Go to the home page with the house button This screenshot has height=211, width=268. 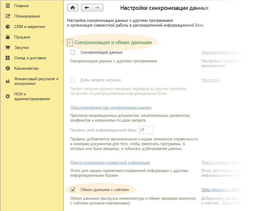73,8
